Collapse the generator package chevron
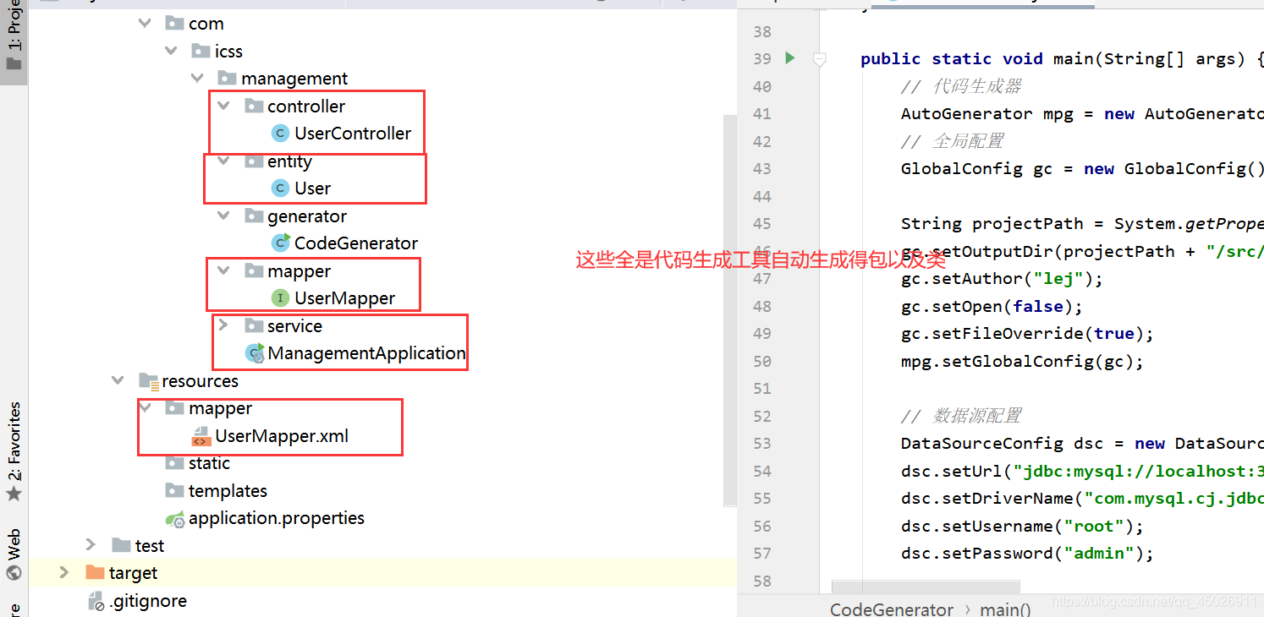The width and height of the screenshot is (1264, 617). (x=223, y=216)
